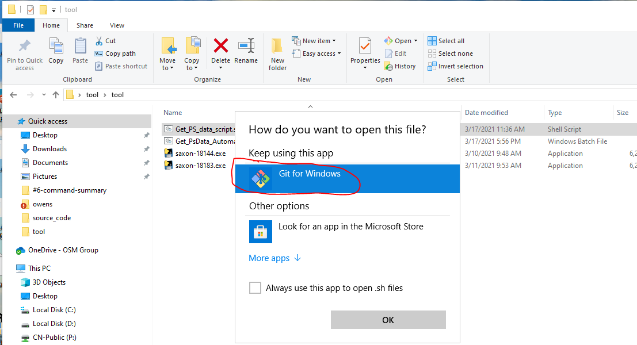637x345 pixels.
Task: Click the red Delete icon
Action: (x=220, y=45)
